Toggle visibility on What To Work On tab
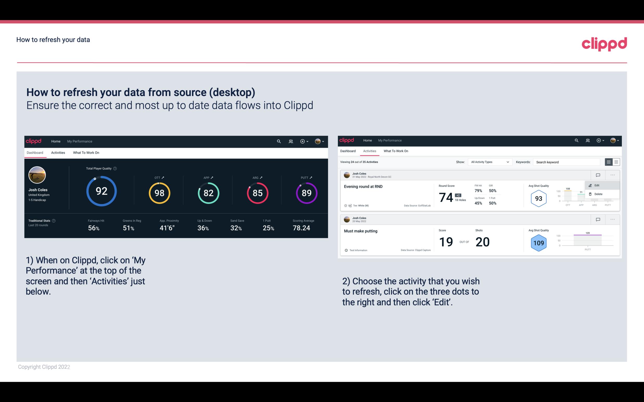The width and height of the screenshot is (644, 402). click(86, 153)
